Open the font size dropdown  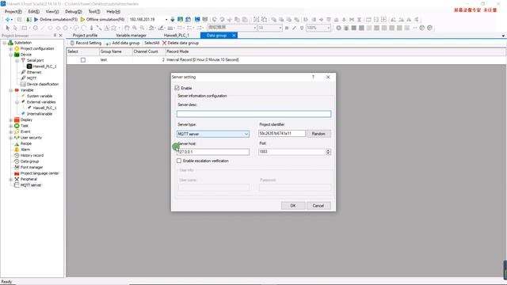pyautogui.click(x=280, y=28)
